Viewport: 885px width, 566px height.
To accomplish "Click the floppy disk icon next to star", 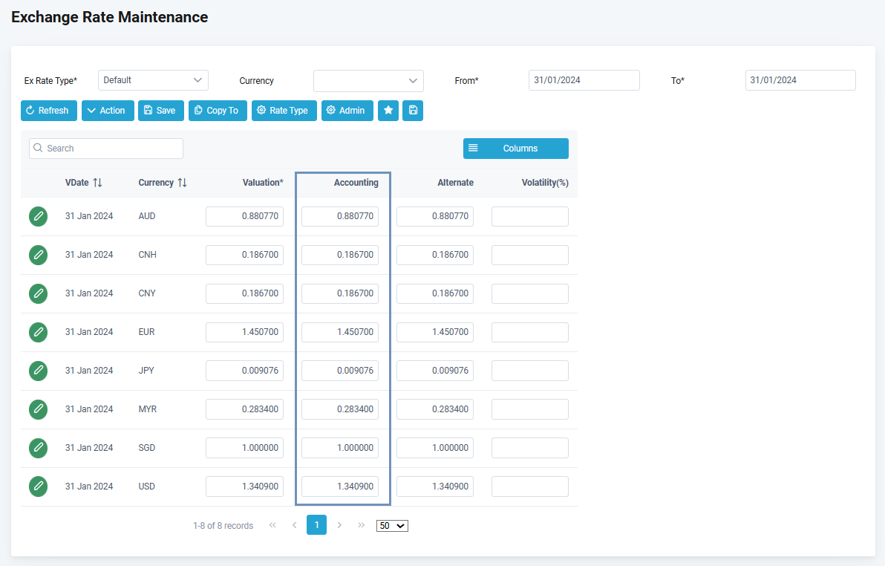I will pyautogui.click(x=413, y=111).
